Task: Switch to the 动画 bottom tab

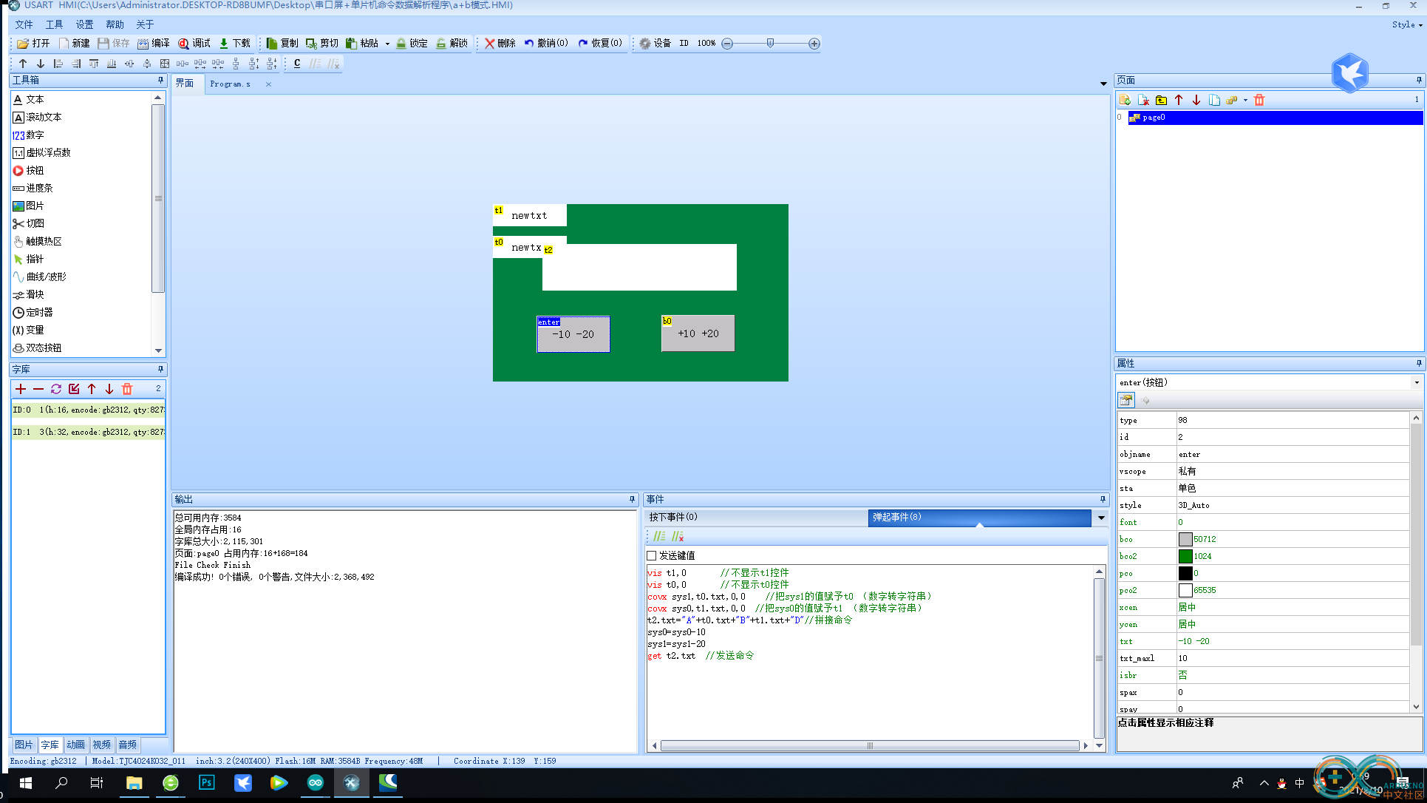Action: click(x=75, y=745)
